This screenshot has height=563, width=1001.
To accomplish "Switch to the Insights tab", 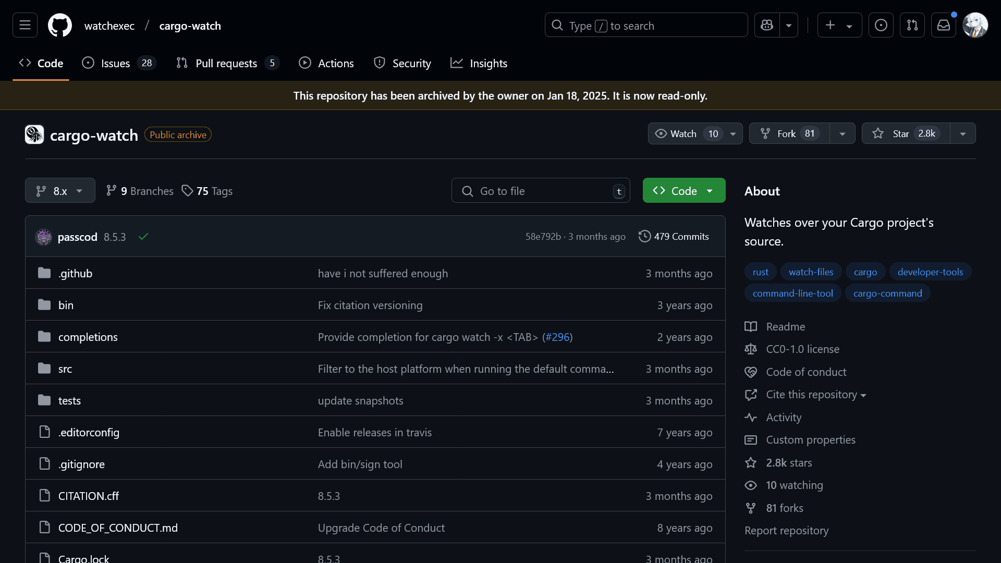I will (x=479, y=63).
